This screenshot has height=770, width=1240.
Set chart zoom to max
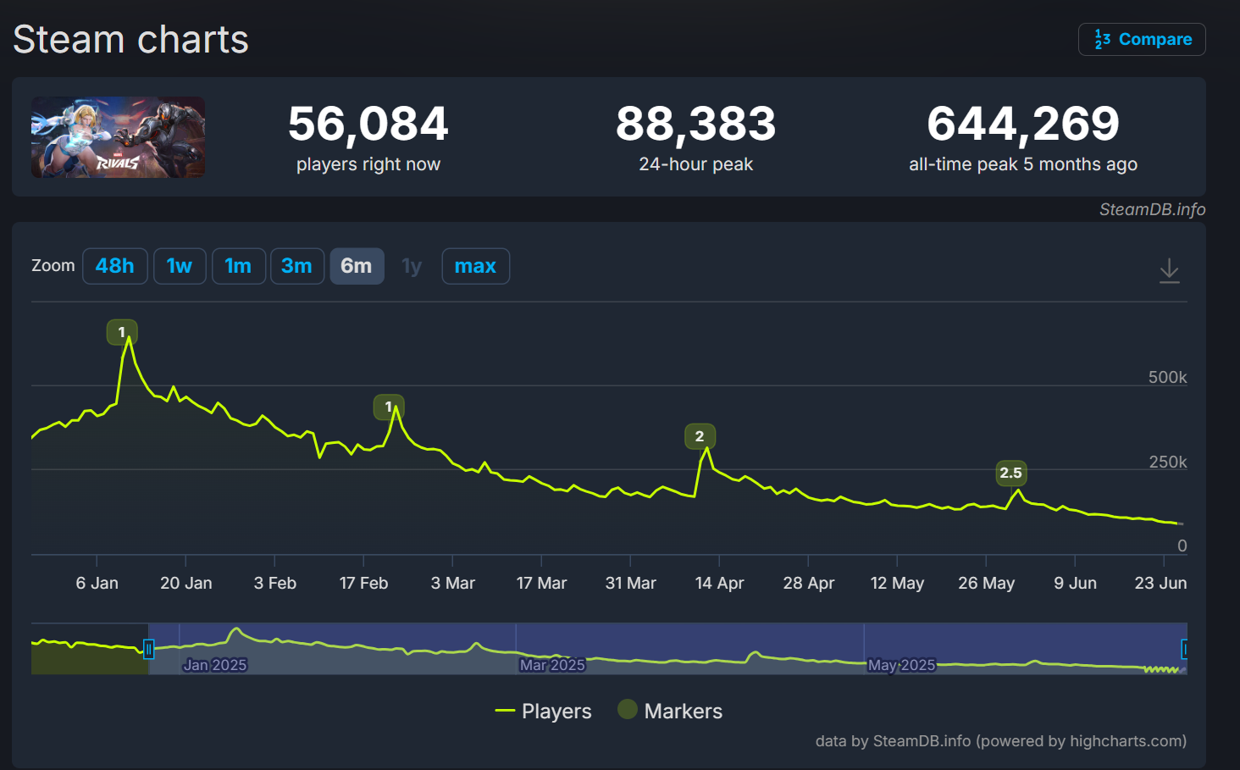[475, 266]
